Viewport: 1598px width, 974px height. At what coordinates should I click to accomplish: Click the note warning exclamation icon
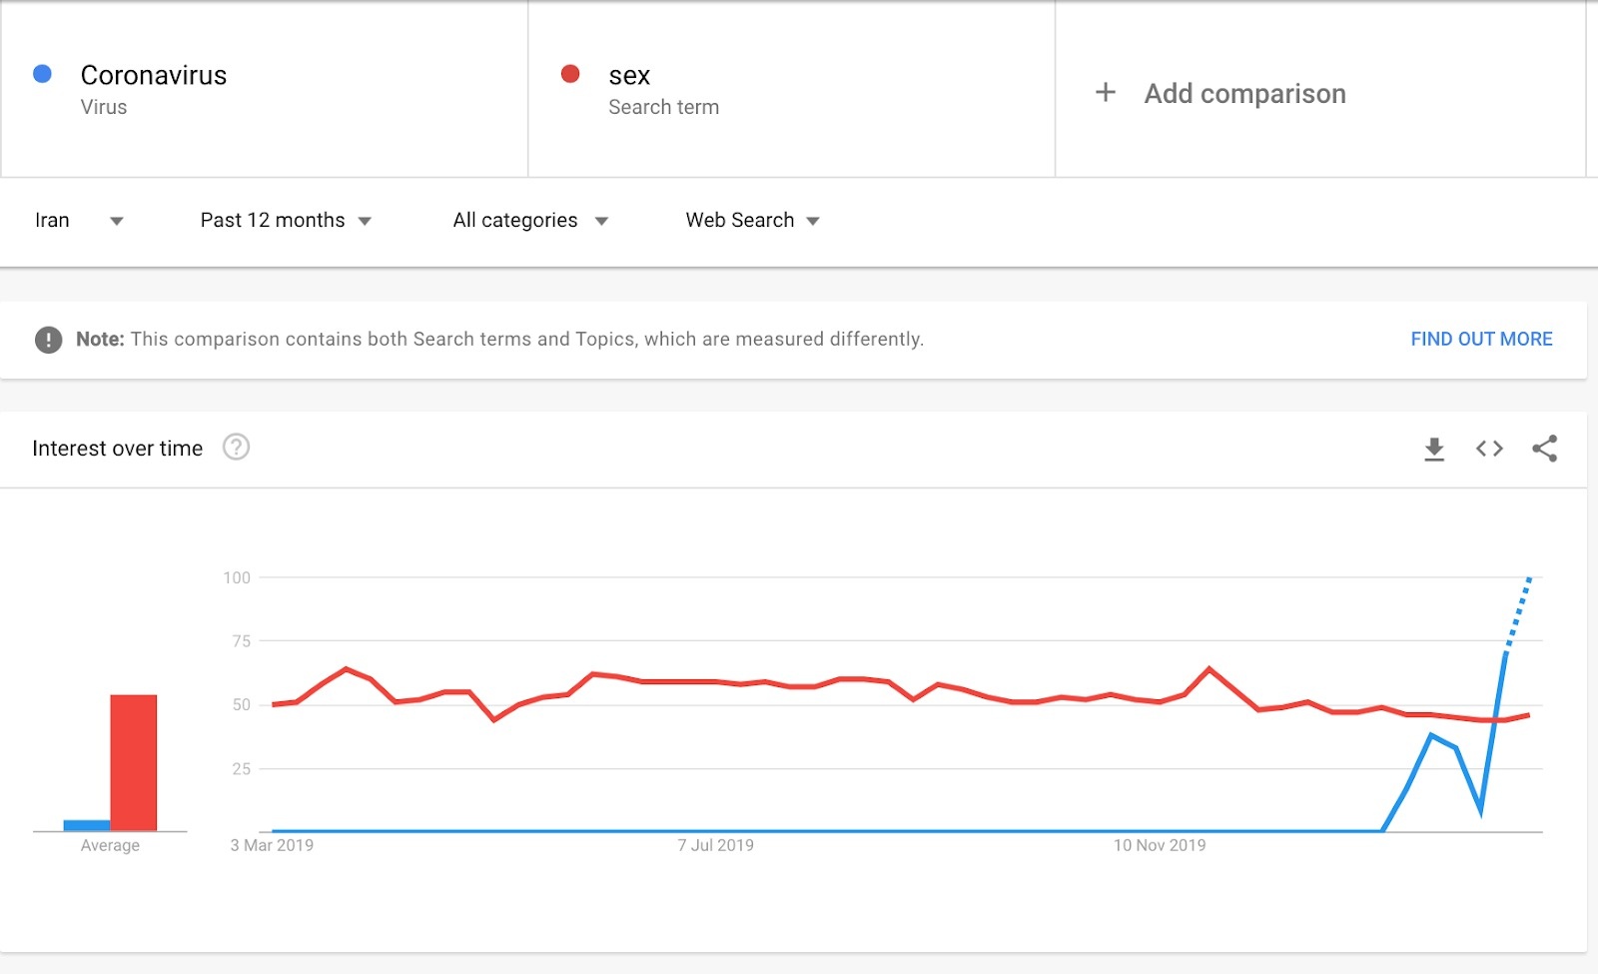coord(48,340)
